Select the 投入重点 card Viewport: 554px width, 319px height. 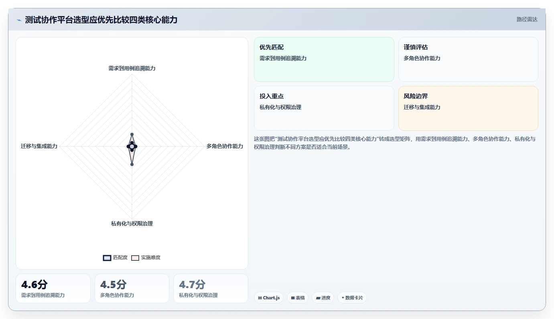click(x=324, y=108)
